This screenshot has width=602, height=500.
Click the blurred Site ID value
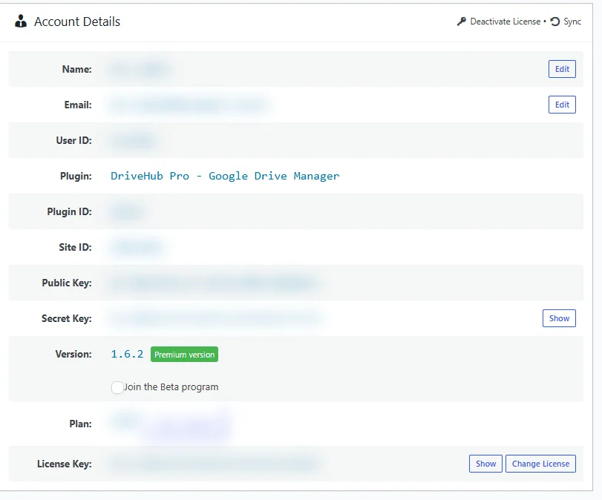137,247
